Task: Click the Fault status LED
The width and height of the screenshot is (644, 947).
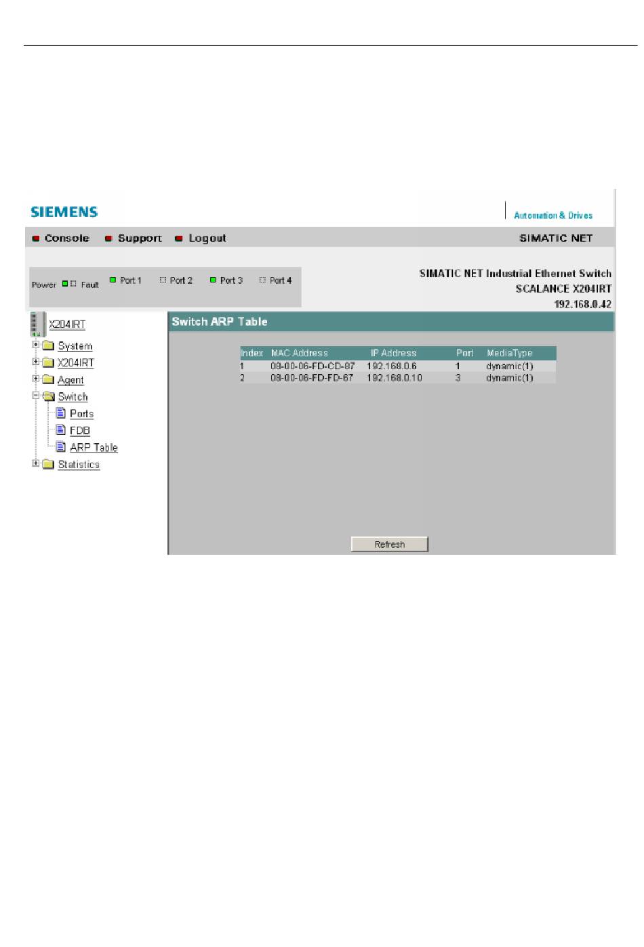Action: tap(74, 283)
